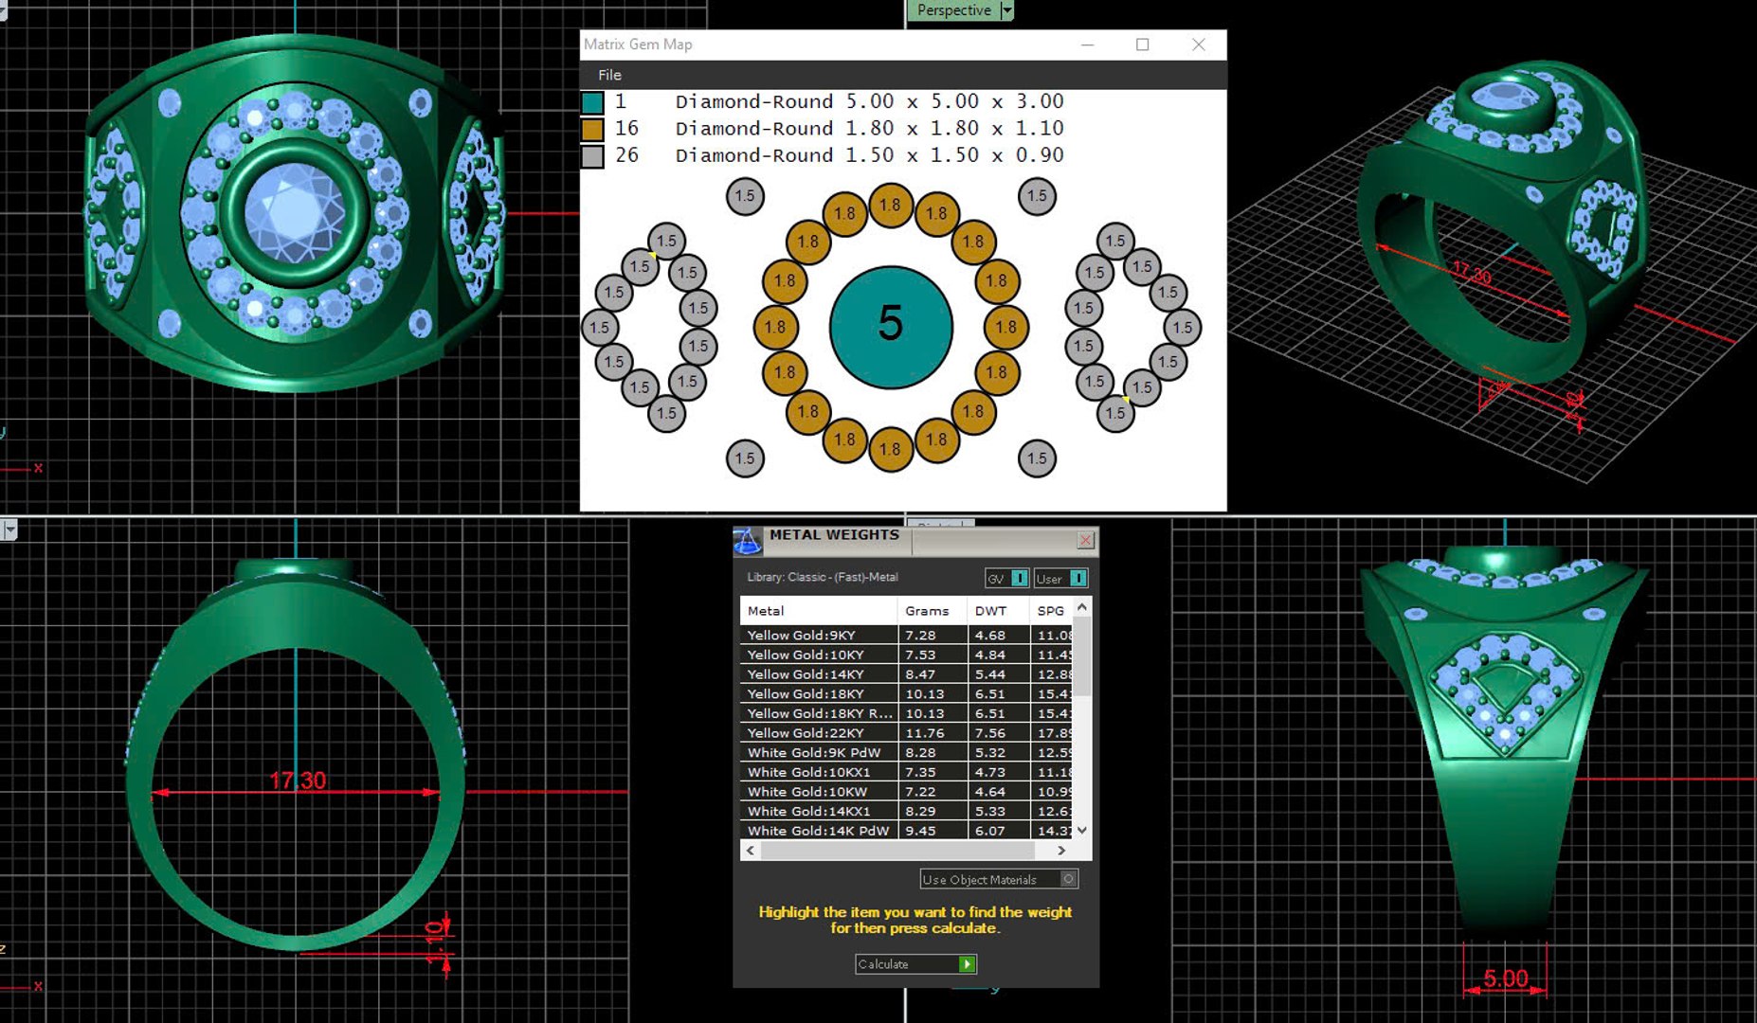The height and width of the screenshot is (1023, 1757).
Task: Select the White Gold:10KX1 row
Action: click(906, 772)
